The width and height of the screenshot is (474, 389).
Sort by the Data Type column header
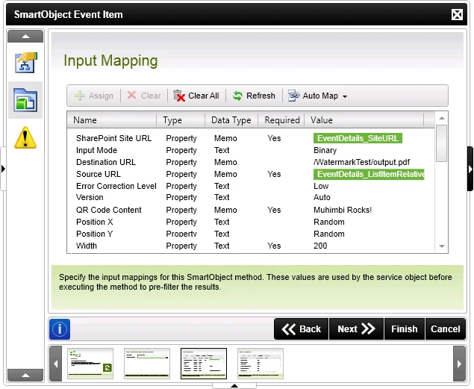231,120
